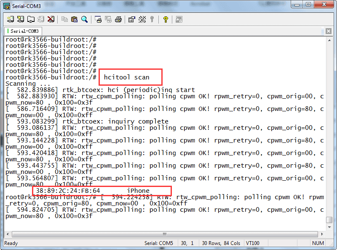Click the Copy toolbar icon
Screen dimensions: 337x250
point(64,19)
